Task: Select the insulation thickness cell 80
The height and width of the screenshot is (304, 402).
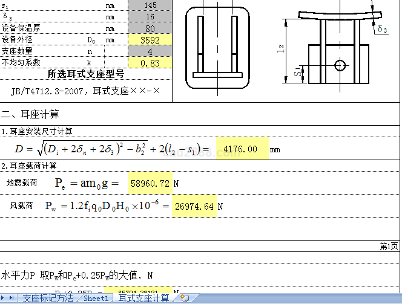Action: [150, 28]
